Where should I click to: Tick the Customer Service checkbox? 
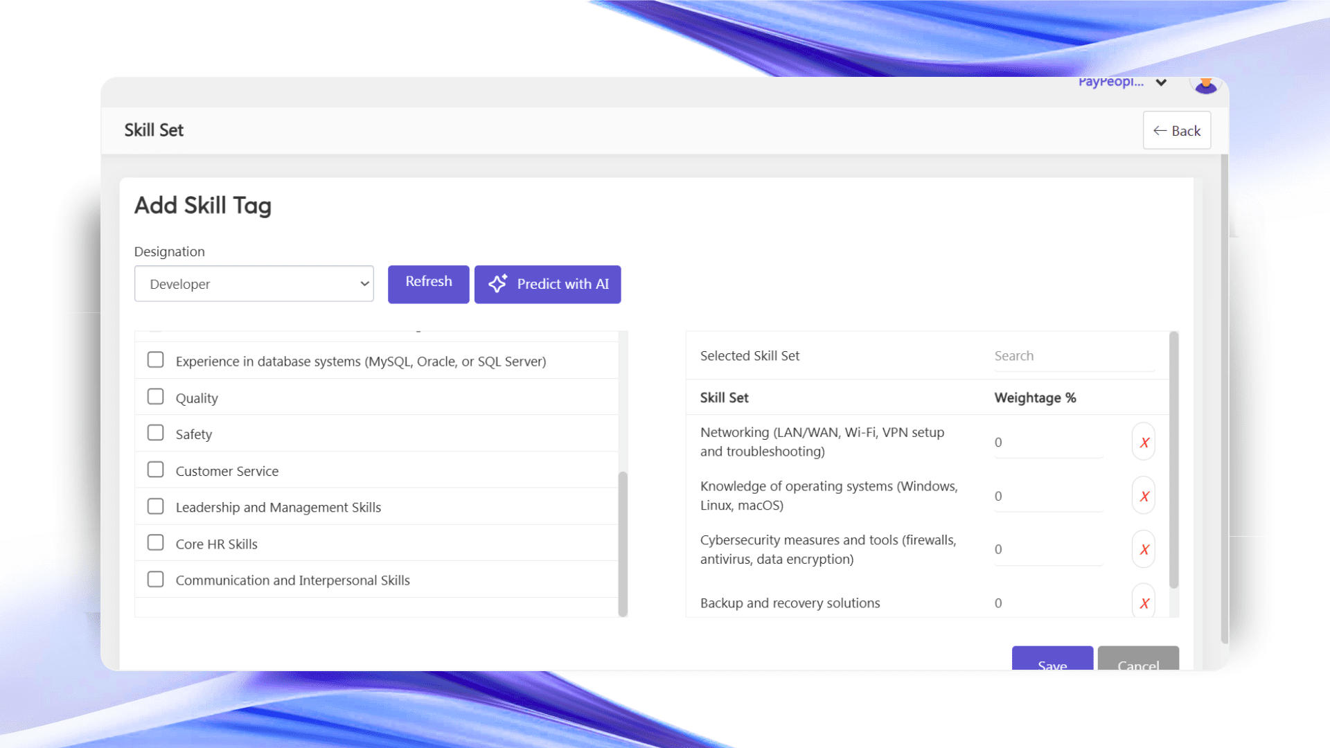(156, 470)
